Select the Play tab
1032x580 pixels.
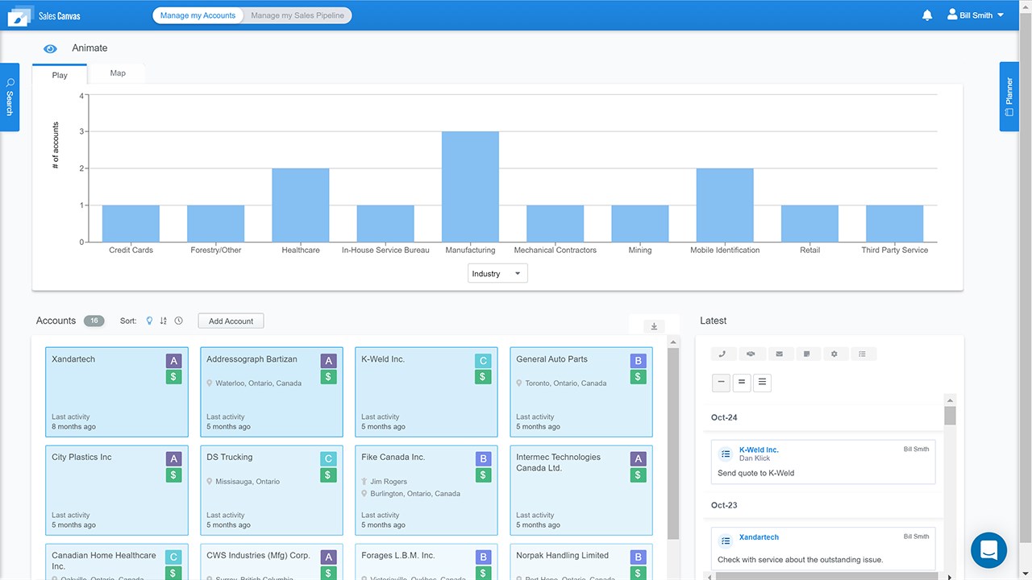pos(60,75)
